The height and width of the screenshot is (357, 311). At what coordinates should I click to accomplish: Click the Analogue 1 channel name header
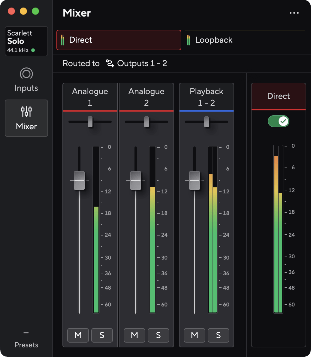(x=90, y=97)
